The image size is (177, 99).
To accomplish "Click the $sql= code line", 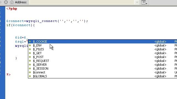I will click(22, 42).
